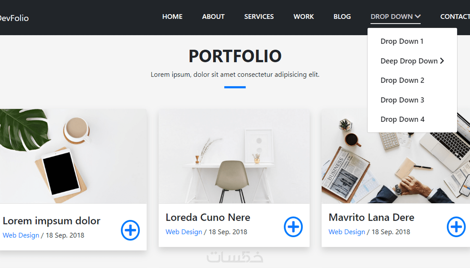Select Drop Down 1 from the menu

tap(402, 41)
